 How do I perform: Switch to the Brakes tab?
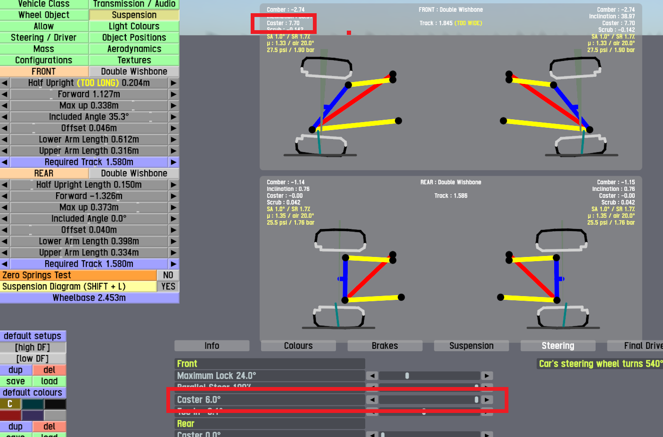click(x=385, y=346)
